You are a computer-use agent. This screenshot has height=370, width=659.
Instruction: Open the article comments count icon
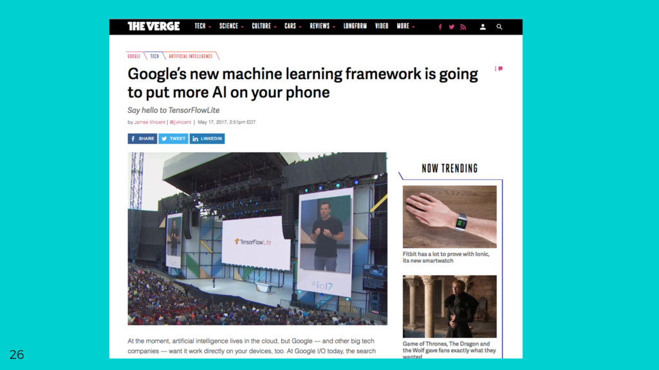(499, 68)
